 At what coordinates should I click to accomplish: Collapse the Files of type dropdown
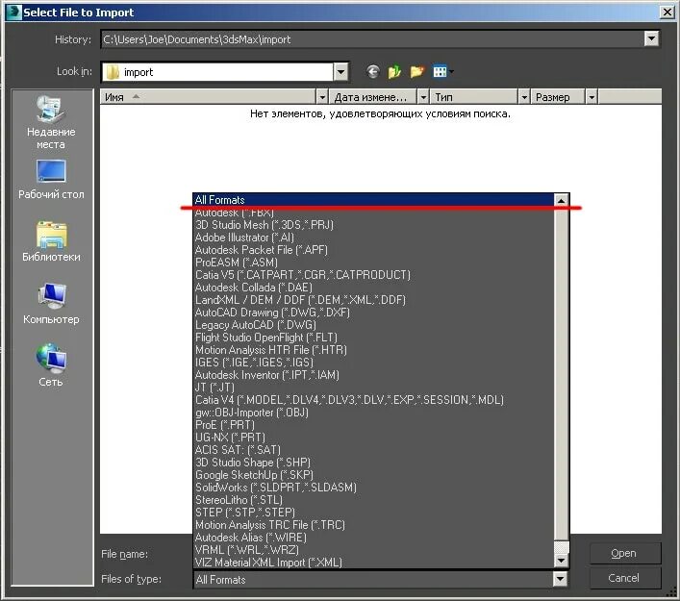click(560, 579)
